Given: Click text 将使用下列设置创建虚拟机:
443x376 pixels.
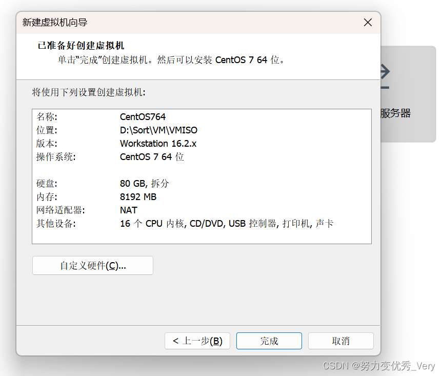Looking at the screenshot, I should coord(89,92).
